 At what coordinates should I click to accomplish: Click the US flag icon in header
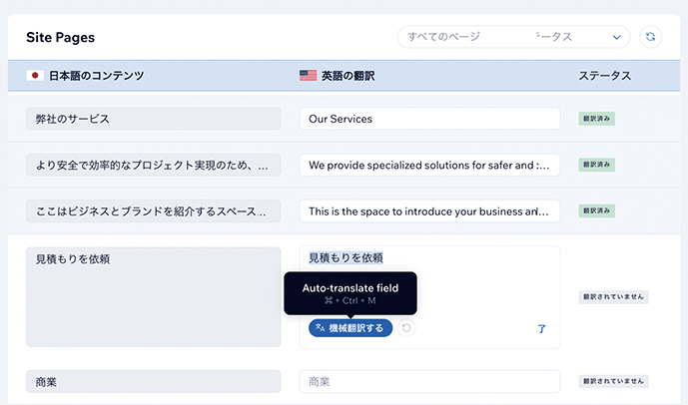tap(309, 76)
